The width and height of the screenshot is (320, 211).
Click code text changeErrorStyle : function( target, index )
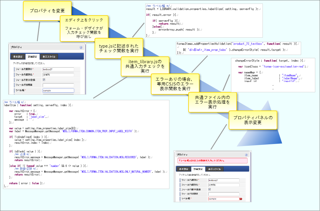(x=269, y=61)
